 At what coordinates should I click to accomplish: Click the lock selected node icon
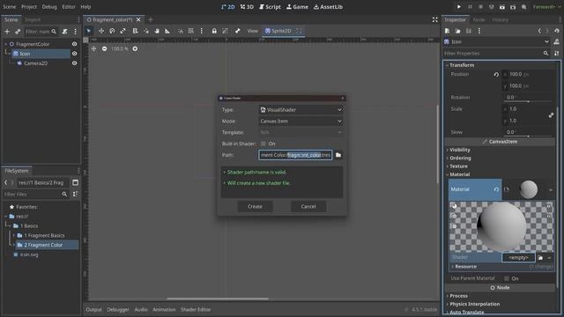click(x=214, y=31)
